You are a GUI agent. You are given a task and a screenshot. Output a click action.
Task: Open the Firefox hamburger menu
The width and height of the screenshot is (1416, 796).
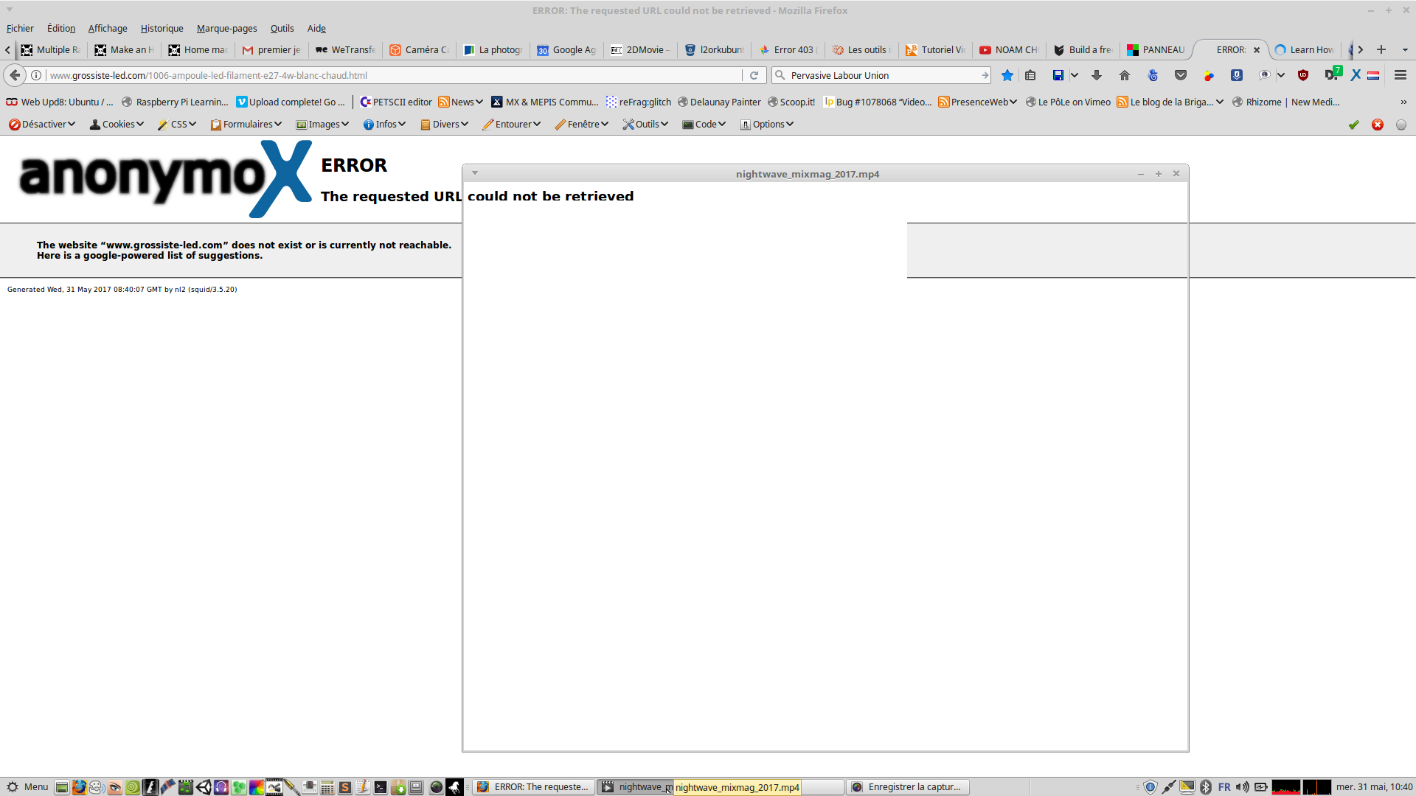1400,75
